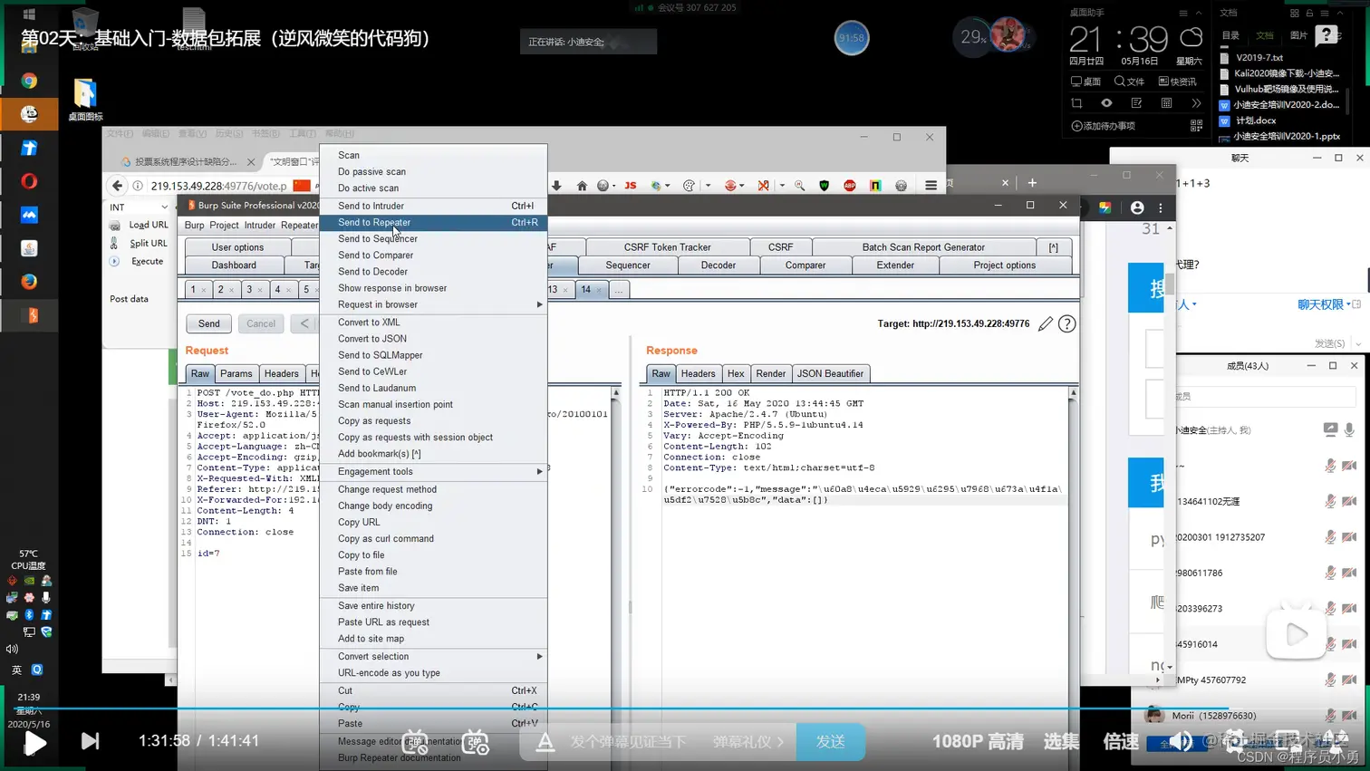Open Repeater help question mark icon
Screen dimensions: 1370x771
pyautogui.click(x=1066, y=323)
